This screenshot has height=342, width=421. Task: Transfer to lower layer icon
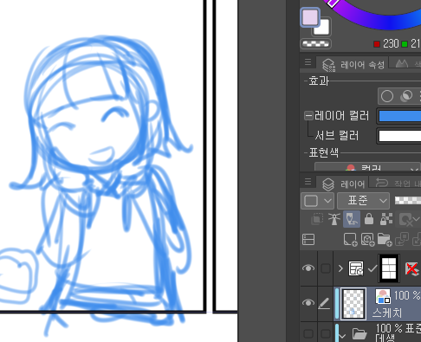pos(402,240)
